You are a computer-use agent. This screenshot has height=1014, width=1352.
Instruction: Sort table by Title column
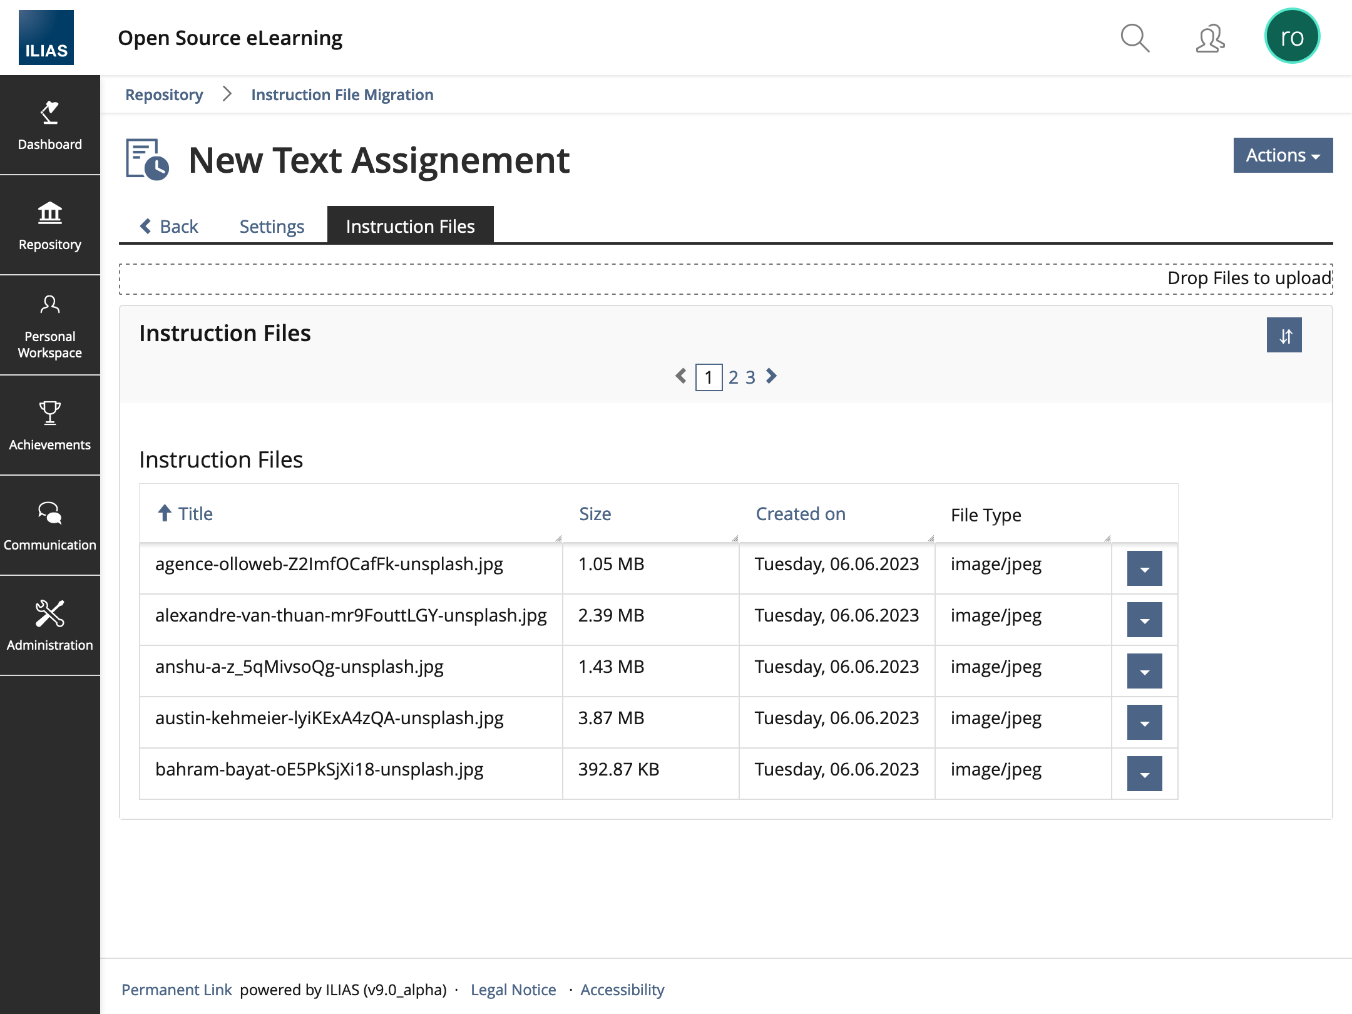click(x=195, y=514)
